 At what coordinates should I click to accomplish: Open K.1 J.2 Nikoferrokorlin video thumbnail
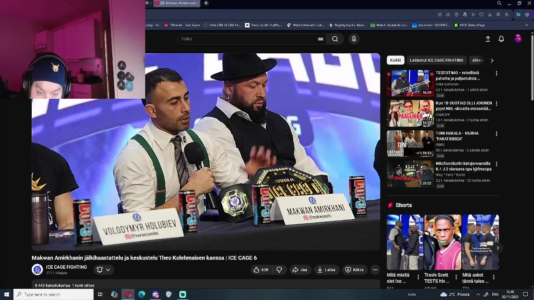pyautogui.click(x=410, y=174)
